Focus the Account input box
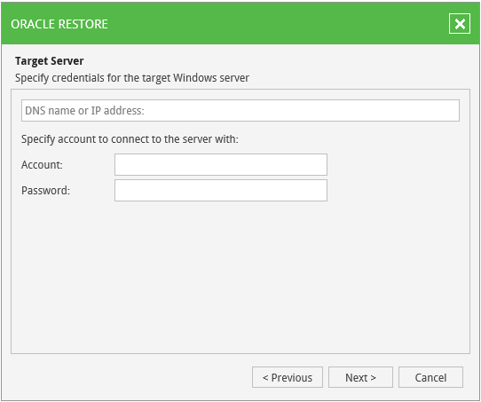481x402 pixels. coord(221,165)
